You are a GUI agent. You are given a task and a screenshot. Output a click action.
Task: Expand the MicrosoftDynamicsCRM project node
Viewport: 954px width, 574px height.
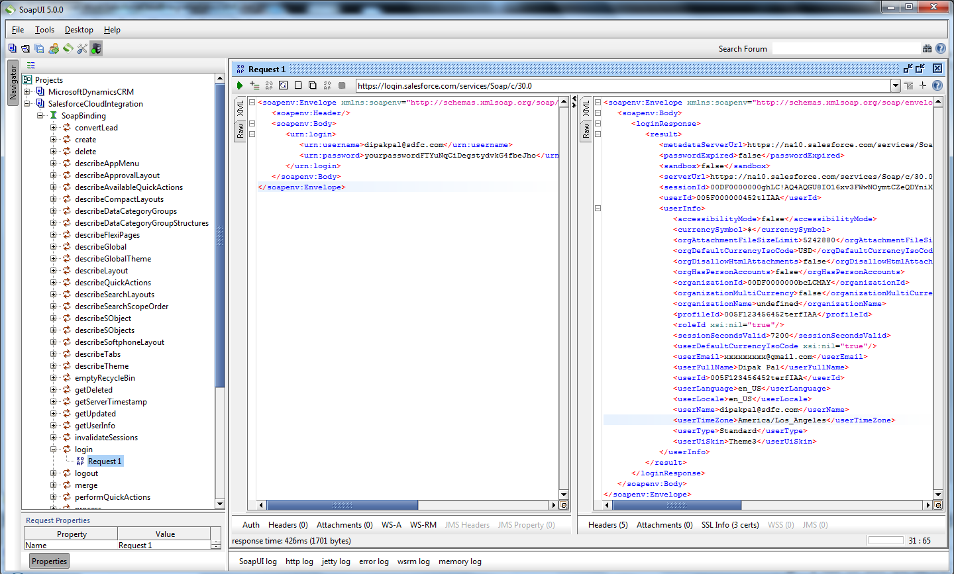click(x=27, y=92)
